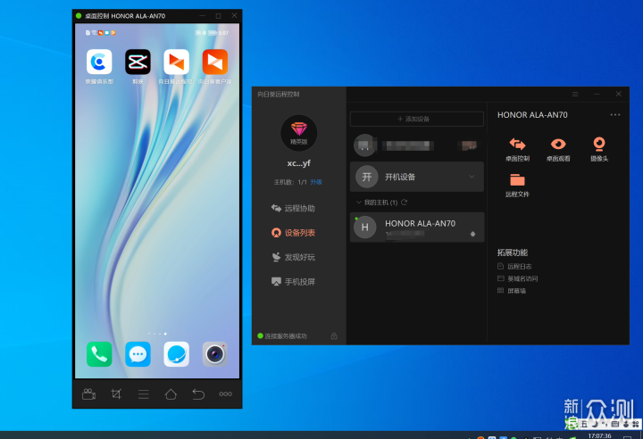
Task: Open 远程文件 remote files folder
Action: pyautogui.click(x=517, y=186)
